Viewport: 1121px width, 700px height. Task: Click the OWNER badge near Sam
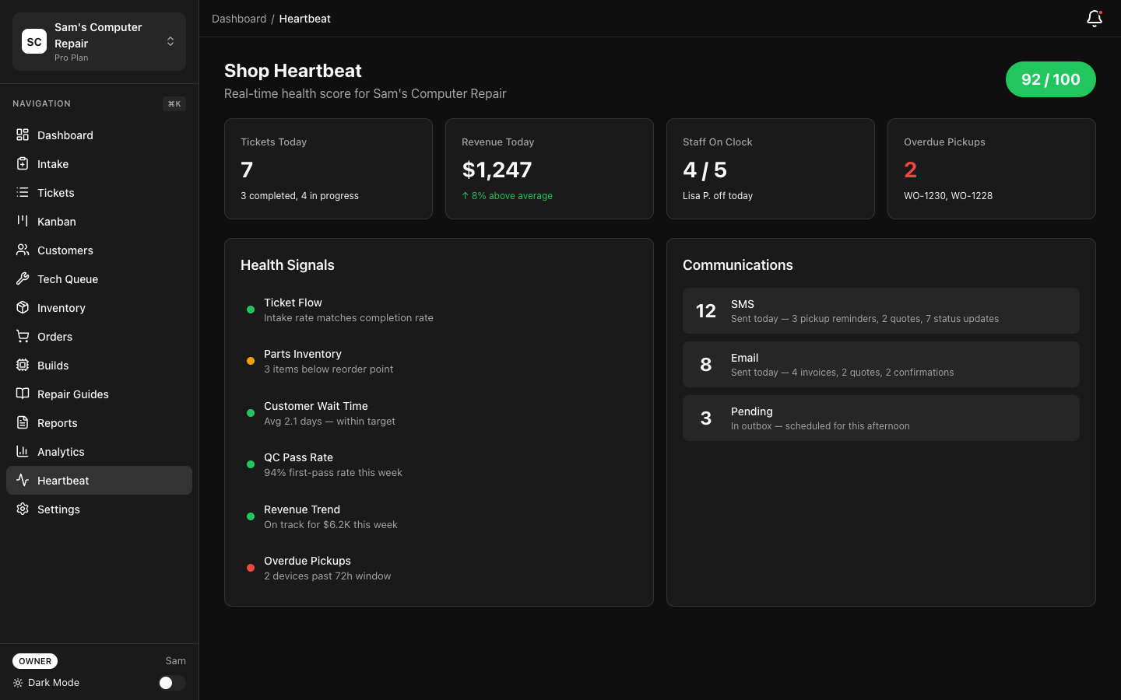tap(34, 660)
